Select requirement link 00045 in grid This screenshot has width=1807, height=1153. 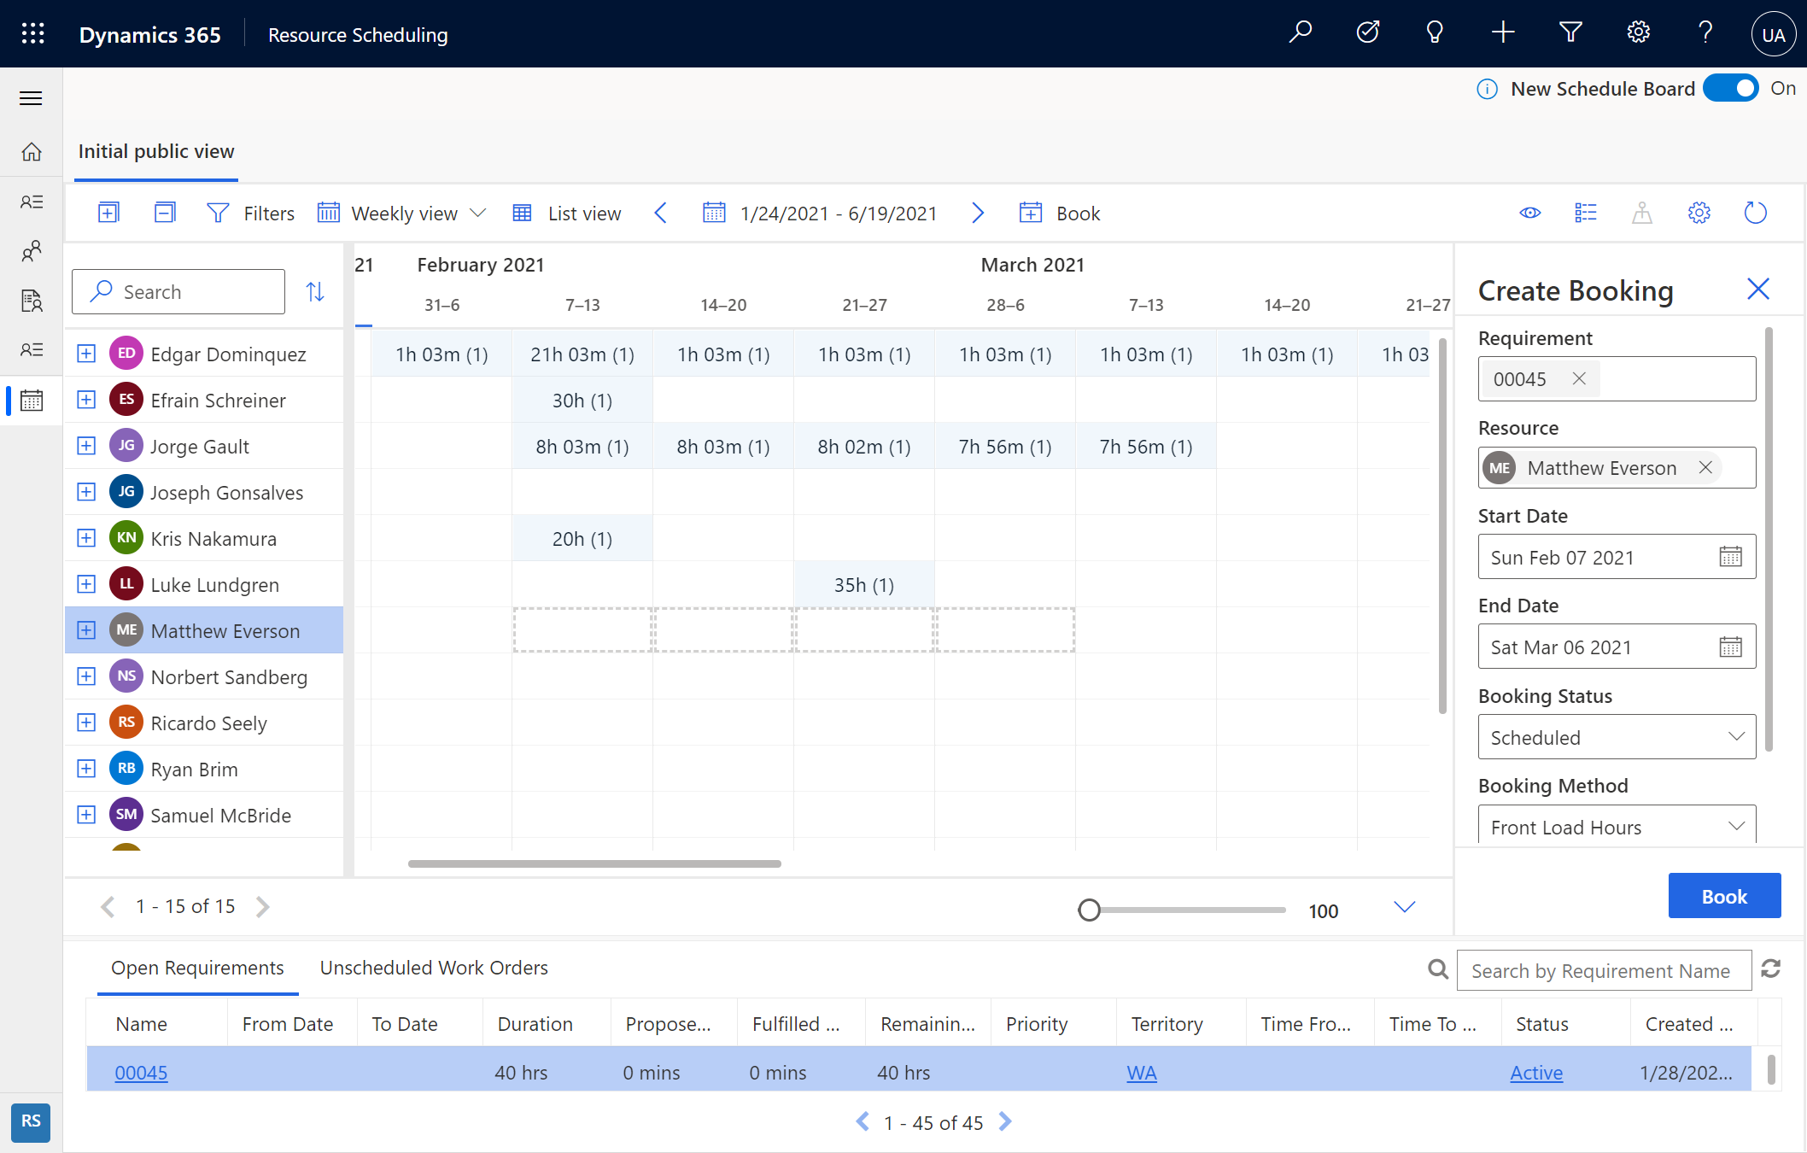click(x=141, y=1071)
